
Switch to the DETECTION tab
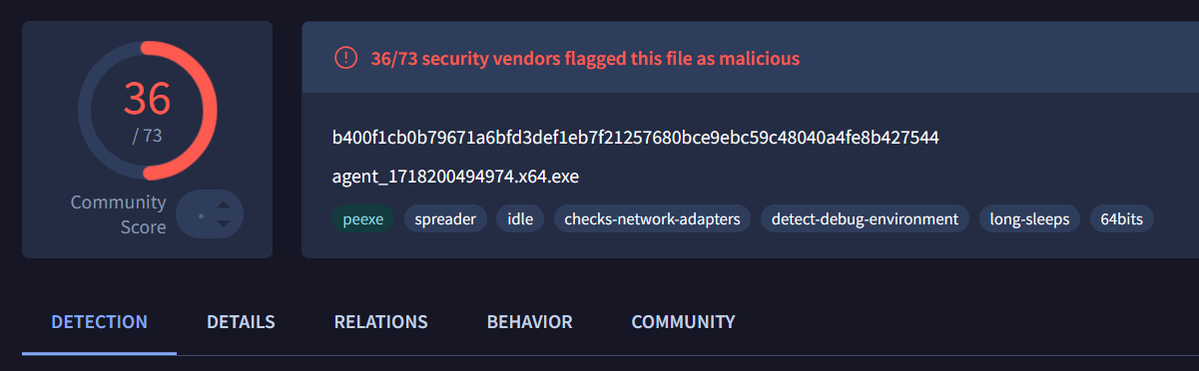(x=100, y=322)
